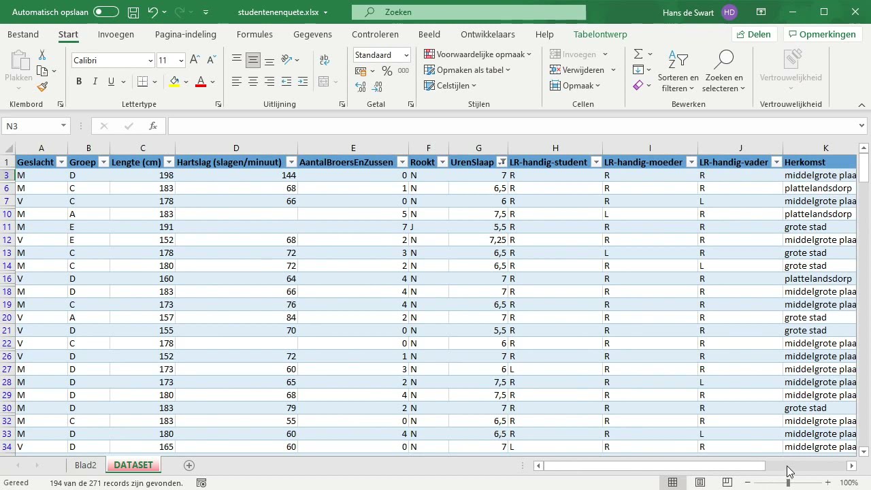The width and height of the screenshot is (871, 490).
Task: Click Voorwaardelijke opmaak button
Action: 477,54
